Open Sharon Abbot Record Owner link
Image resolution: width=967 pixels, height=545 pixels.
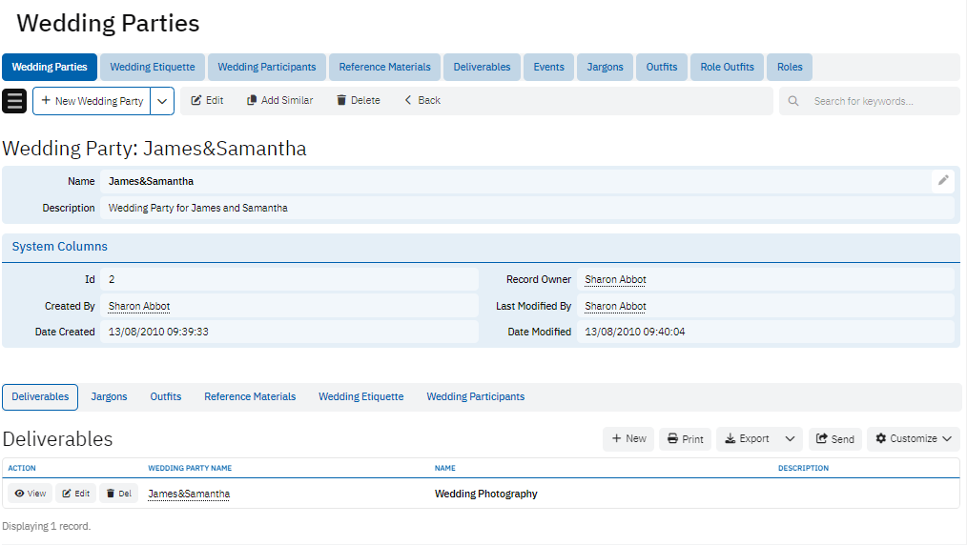click(615, 279)
